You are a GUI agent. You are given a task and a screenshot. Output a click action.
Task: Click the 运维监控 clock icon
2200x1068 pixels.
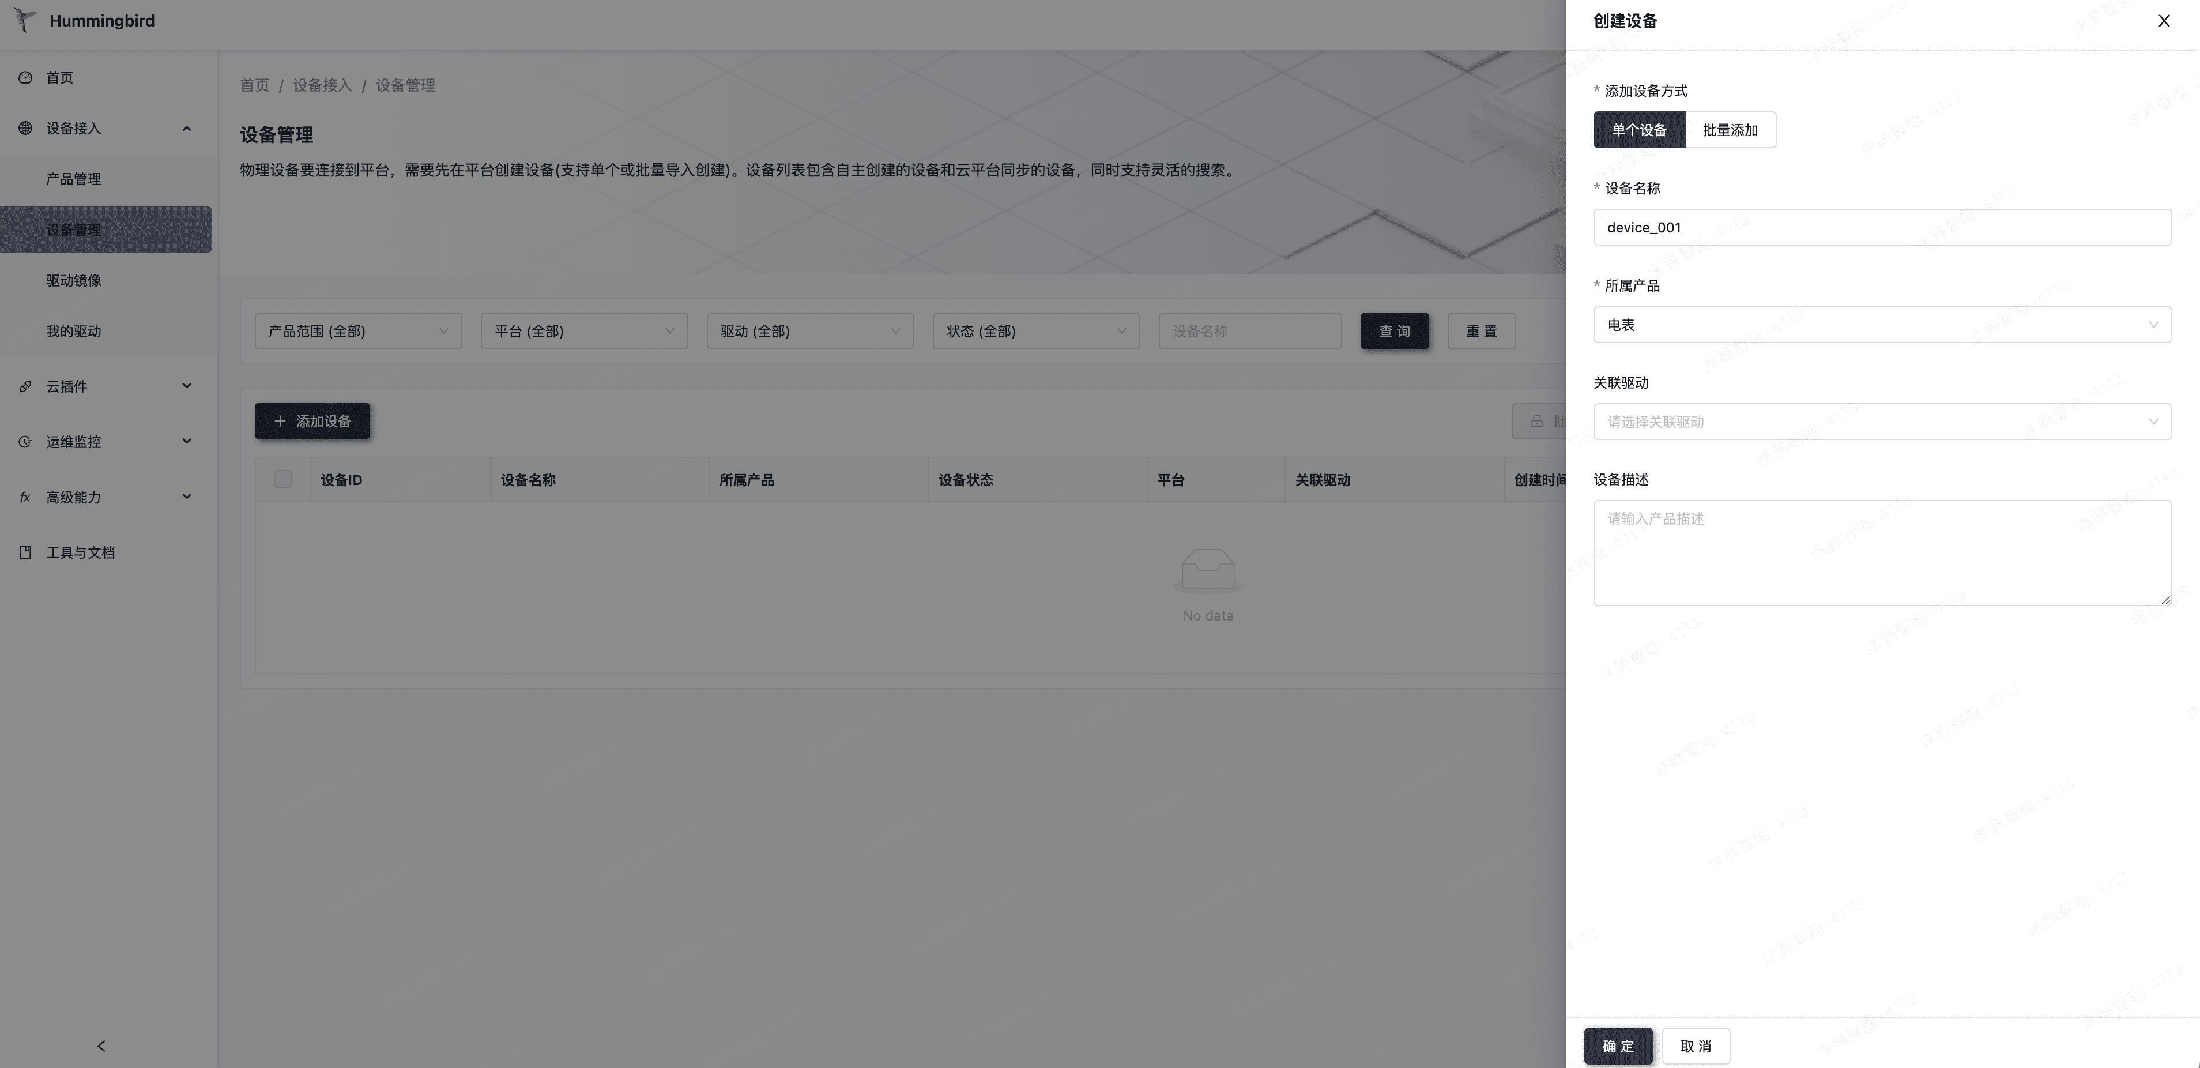point(25,442)
